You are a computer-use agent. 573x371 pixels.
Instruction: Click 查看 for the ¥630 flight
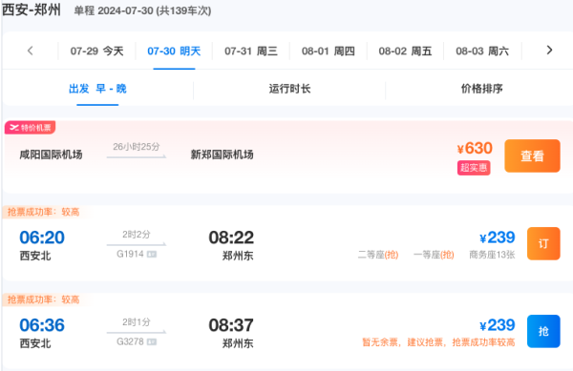coord(532,155)
